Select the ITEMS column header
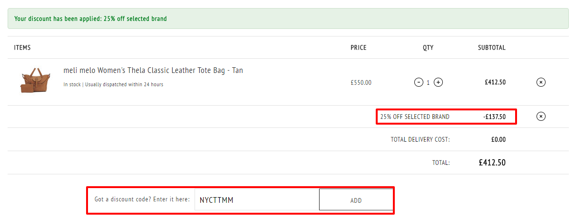Screen dimensions: 576x217 point(22,47)
